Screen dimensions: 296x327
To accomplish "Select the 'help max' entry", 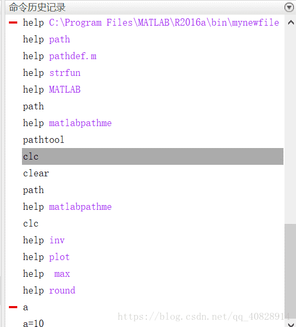I will click(47, 274).
